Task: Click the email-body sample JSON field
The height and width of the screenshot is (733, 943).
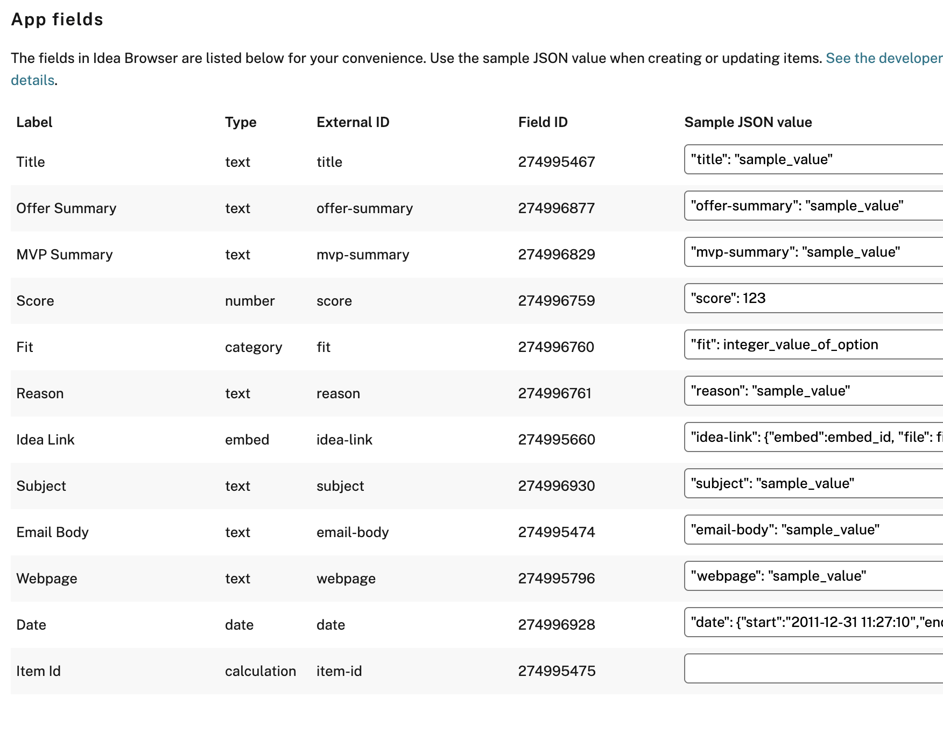Action: click(813, 530)
